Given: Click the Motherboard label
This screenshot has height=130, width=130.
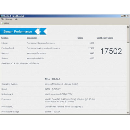Looking at the screenshot, I should pyautogui.click(x=7, y=94).
